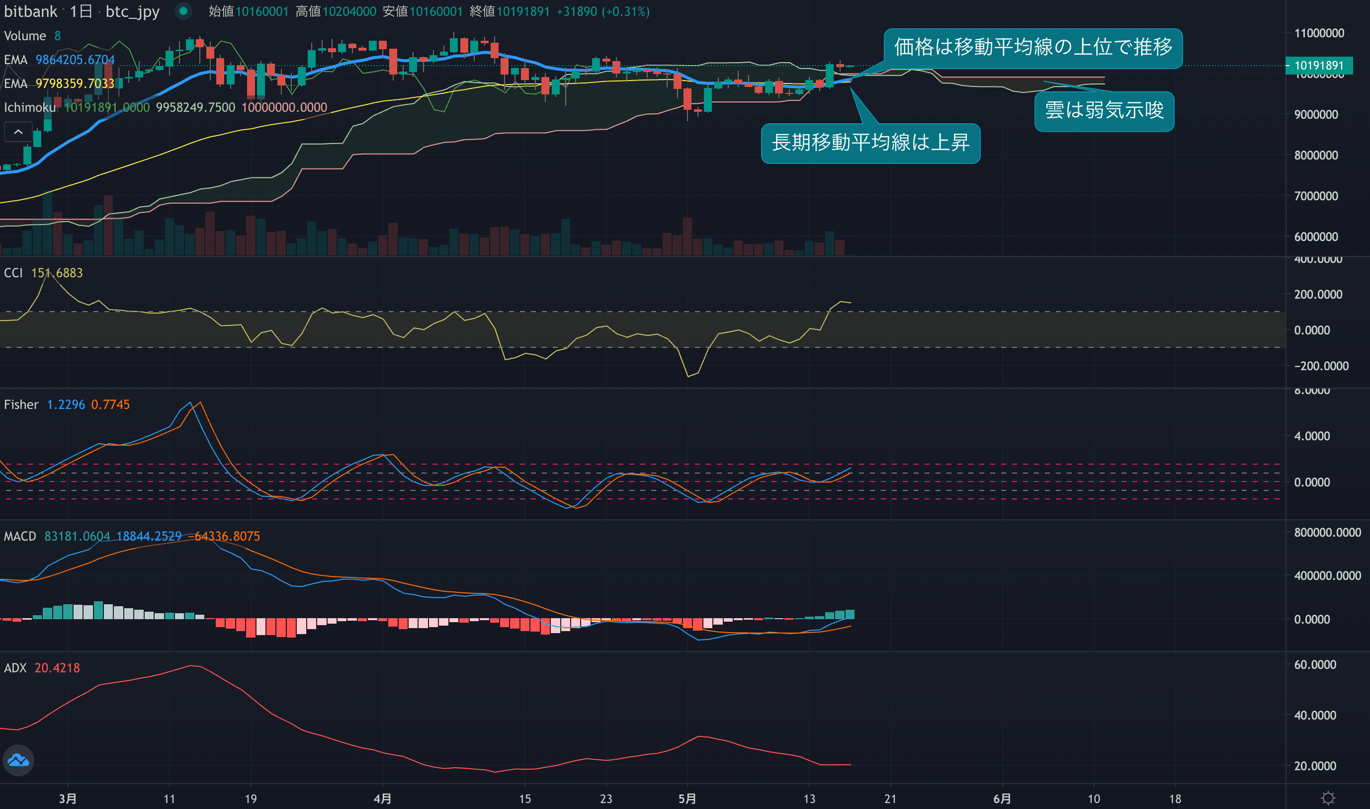Viewport: 1370px width, 809px height.
Task: Select the 価格は移動平均線の上位で推移 callout
Action: (x=1032, y=48)
